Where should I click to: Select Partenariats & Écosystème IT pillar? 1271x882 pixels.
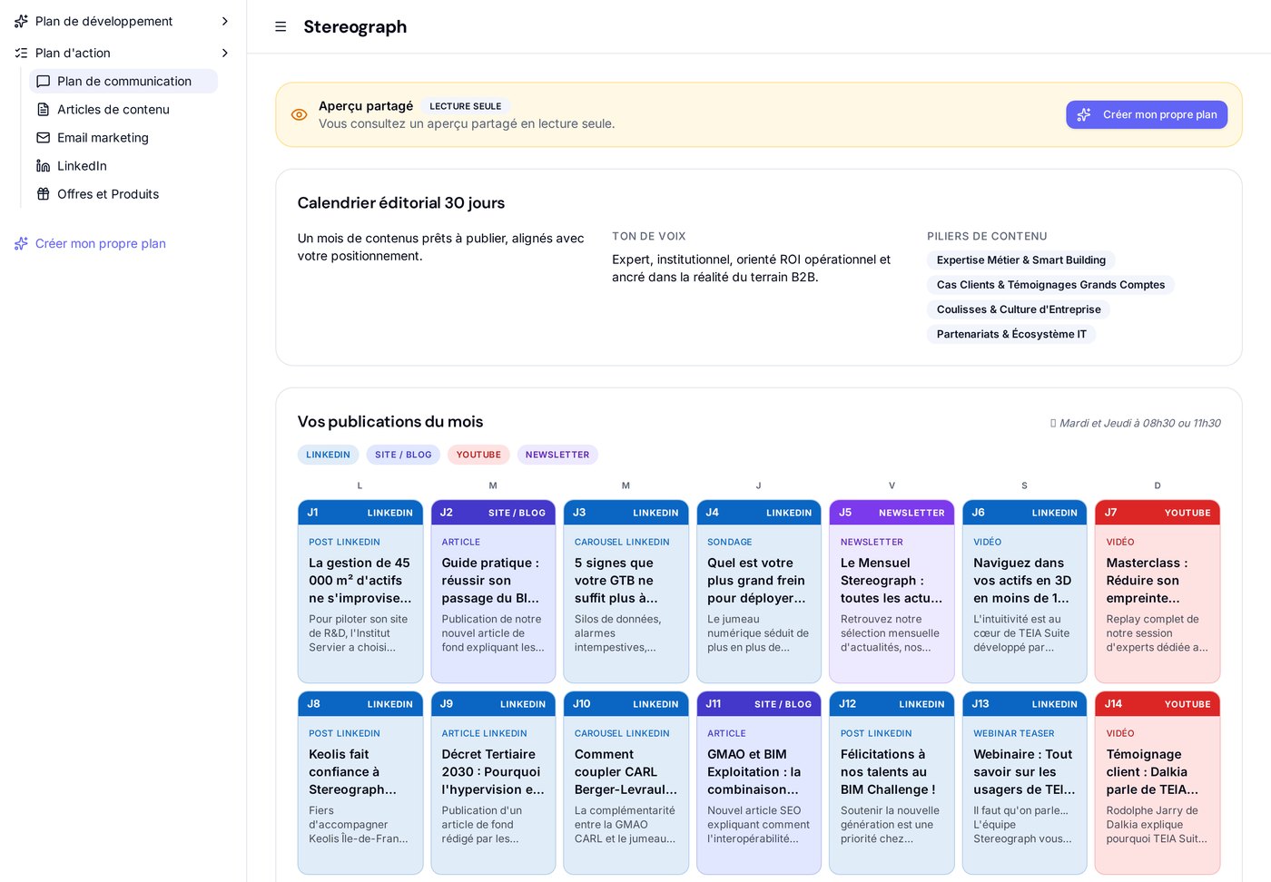click(1011, 334)
